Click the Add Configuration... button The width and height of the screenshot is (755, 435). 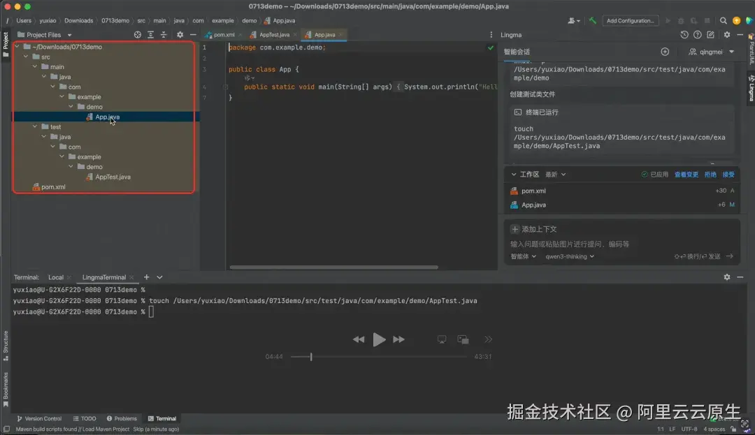click(x=631, y=21)
